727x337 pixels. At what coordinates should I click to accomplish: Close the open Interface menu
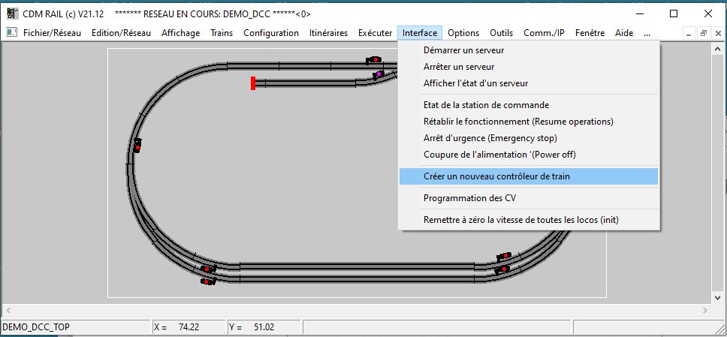pyautogui.click(x=420, y=33)
